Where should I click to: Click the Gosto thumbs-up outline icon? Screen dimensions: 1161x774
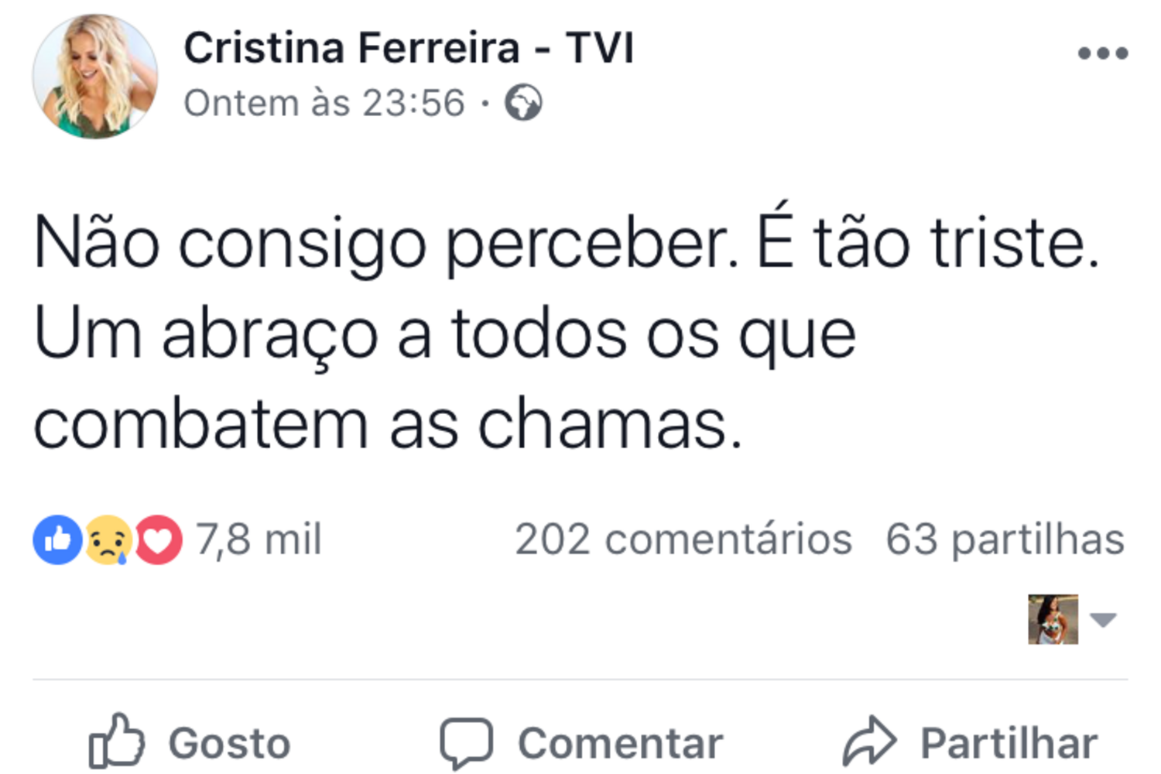[x=116, y=741]
